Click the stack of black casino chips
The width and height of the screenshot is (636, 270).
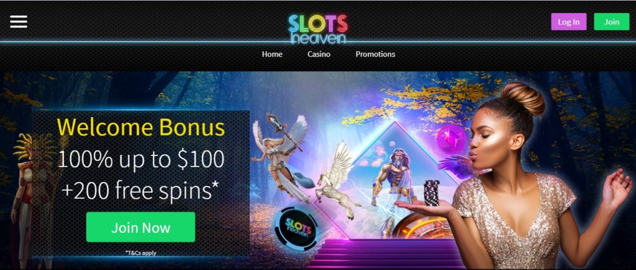pos(432,193)
